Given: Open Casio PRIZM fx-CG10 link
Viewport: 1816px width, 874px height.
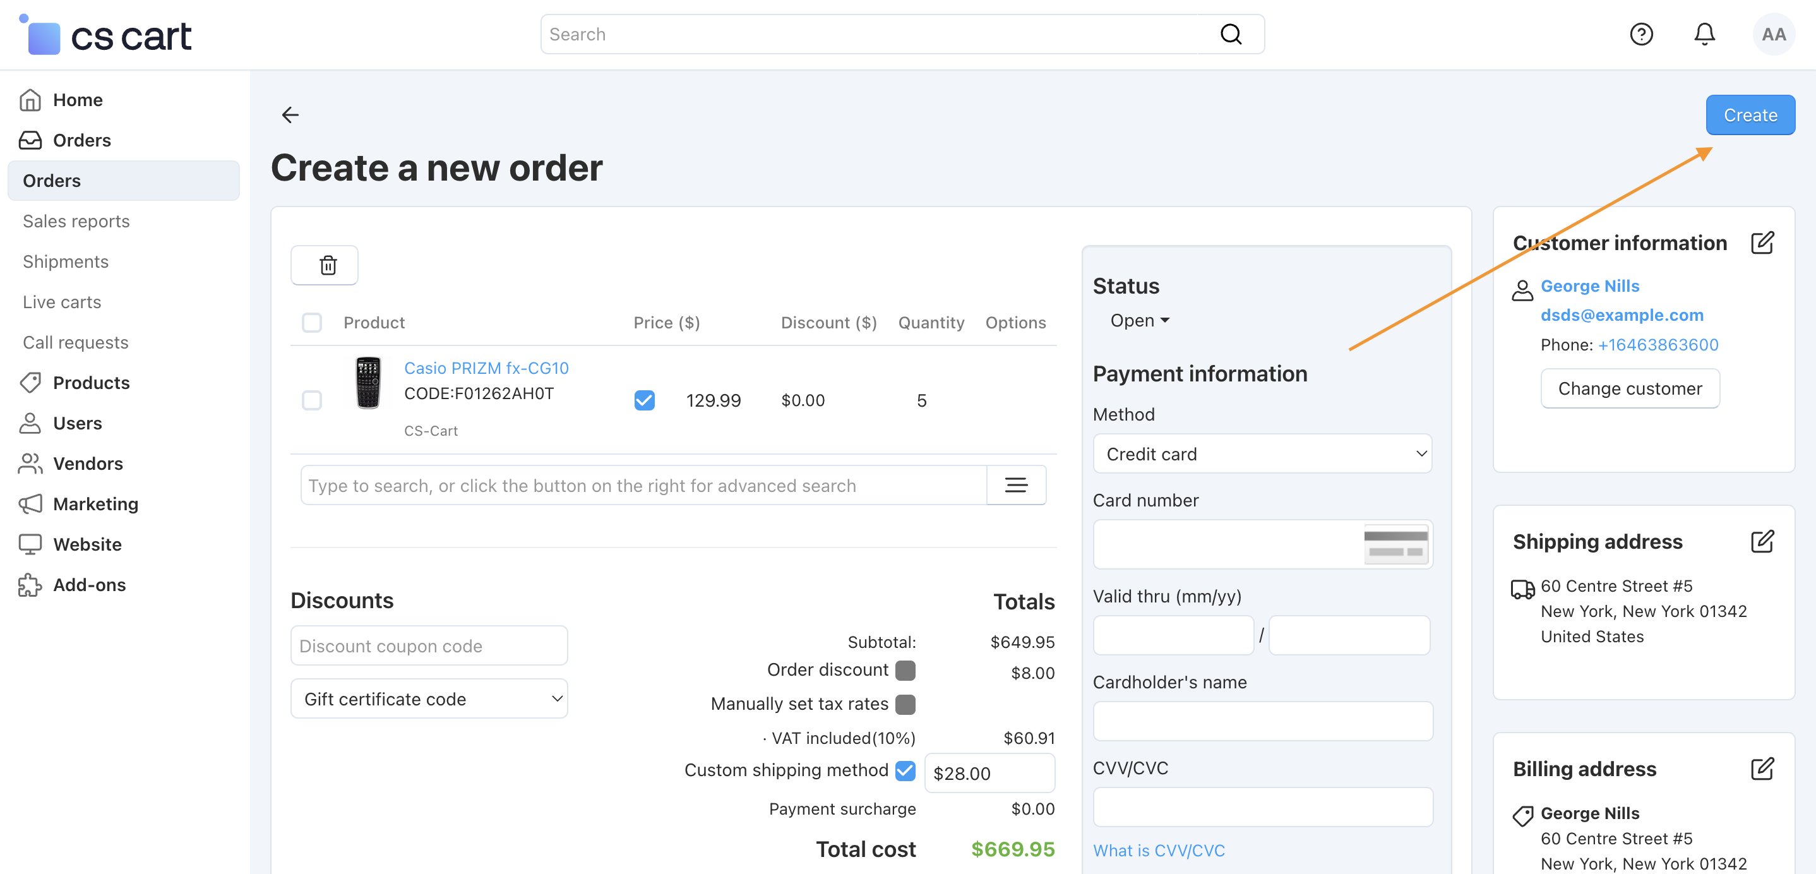Looking at the screenshot, I should [486, 368].
